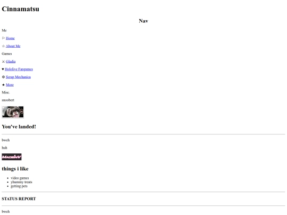Image resolution: width=287 pixels, height=215 pixels.
Task: Click the STATUS REPORT heading
Action: (19, 199)
